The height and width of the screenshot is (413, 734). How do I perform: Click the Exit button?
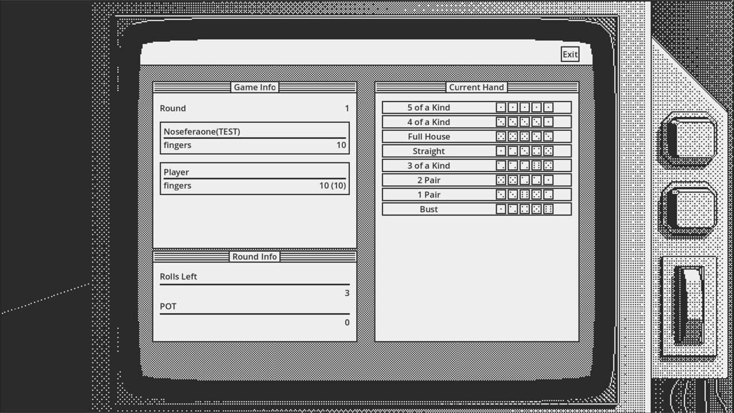click(569, 54)
